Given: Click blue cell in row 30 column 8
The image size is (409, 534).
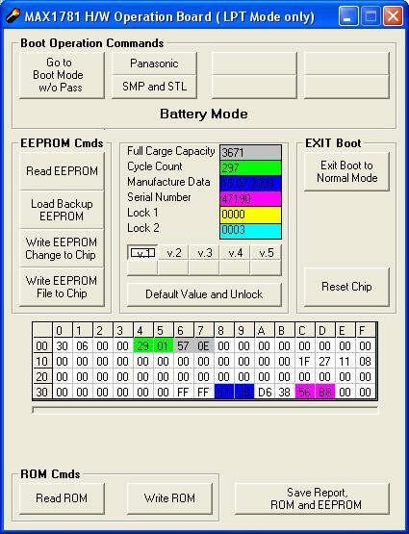Looking at the screenshot, I should pos(223,392).
